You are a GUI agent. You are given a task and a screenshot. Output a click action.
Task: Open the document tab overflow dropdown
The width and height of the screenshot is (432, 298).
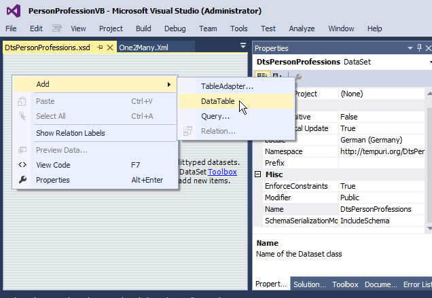click(242, 45)
